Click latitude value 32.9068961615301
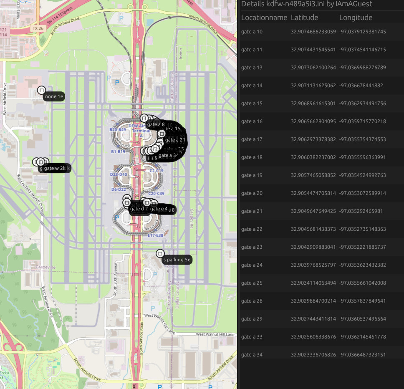Viewport: 404px width, 389px height. 313,104
